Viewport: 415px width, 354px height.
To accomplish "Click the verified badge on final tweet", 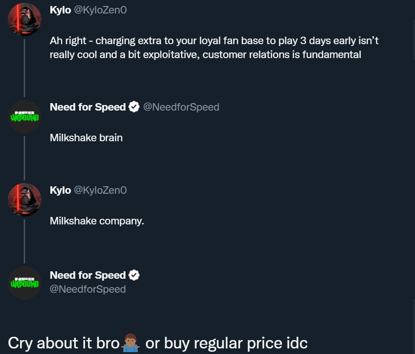I will coord(134,275).
